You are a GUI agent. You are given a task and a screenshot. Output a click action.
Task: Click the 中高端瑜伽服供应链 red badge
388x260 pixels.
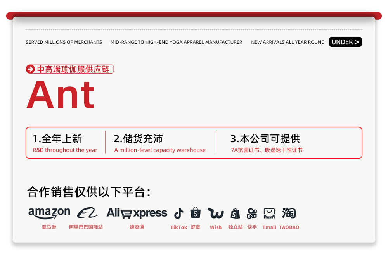(x=70, y=69)
